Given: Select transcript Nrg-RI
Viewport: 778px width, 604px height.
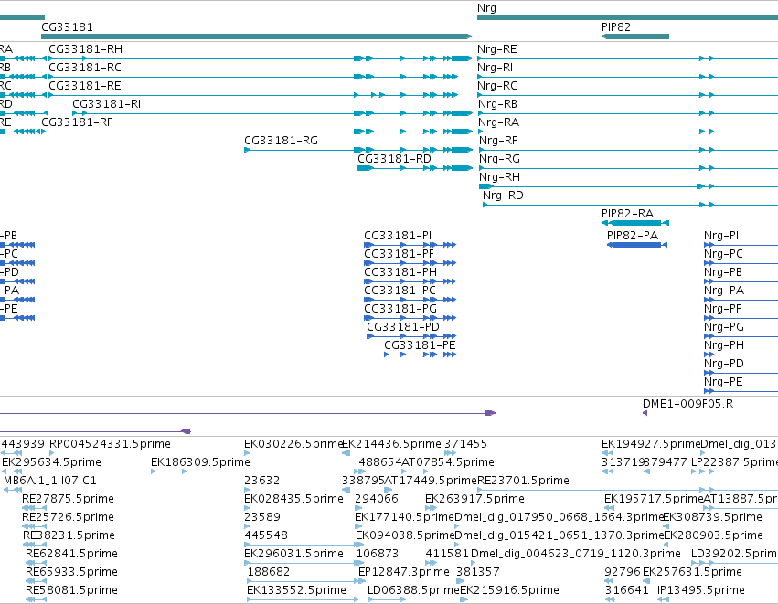Looking at the screenshot, I should 496,68.
